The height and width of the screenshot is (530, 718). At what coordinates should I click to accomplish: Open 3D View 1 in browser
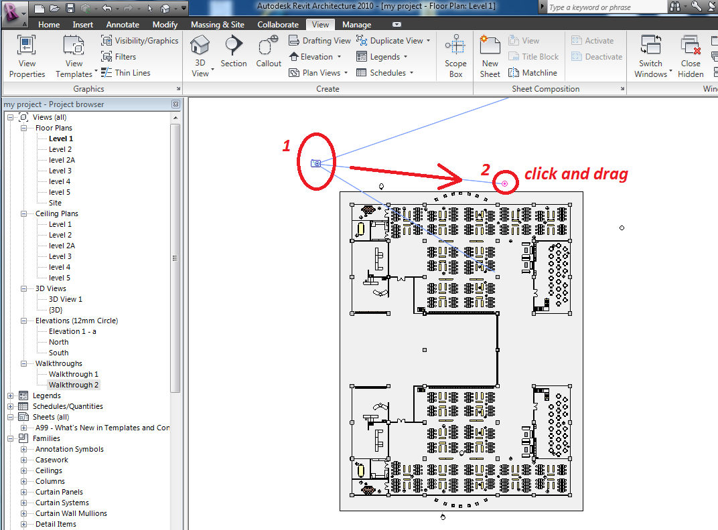66,299
